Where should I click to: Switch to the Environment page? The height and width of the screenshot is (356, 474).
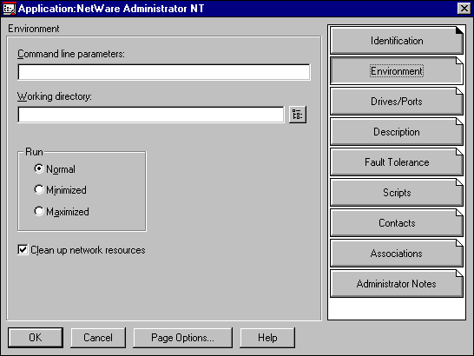397,71
